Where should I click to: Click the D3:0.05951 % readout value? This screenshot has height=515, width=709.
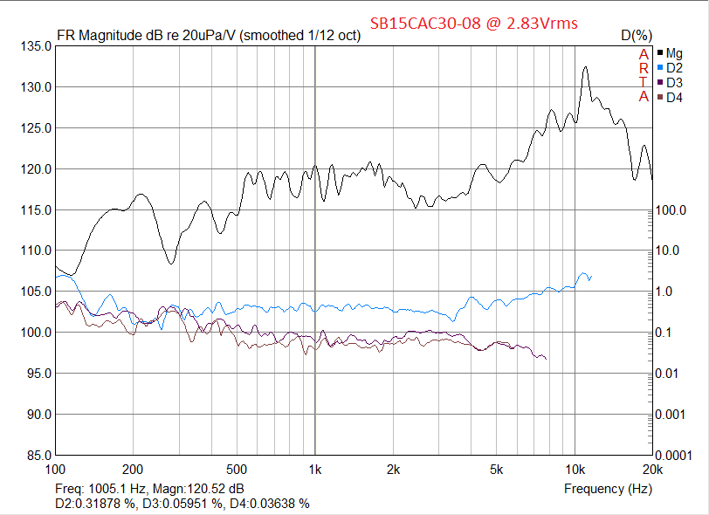point(182,504)
